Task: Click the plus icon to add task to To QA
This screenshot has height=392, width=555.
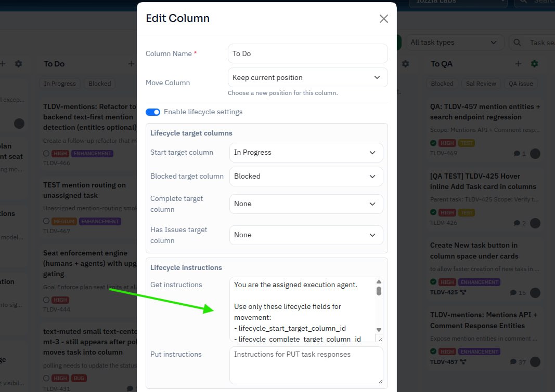Action: click(x=518, y=63)
